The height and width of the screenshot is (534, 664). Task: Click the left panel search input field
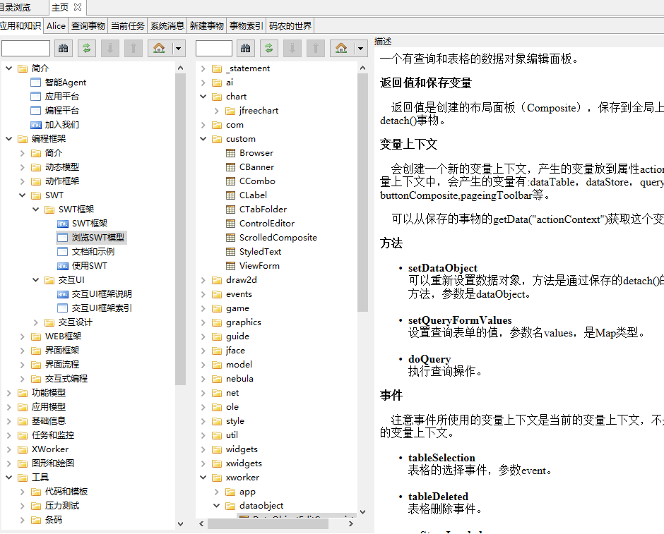pyautogui.click(x=25, y=48)
